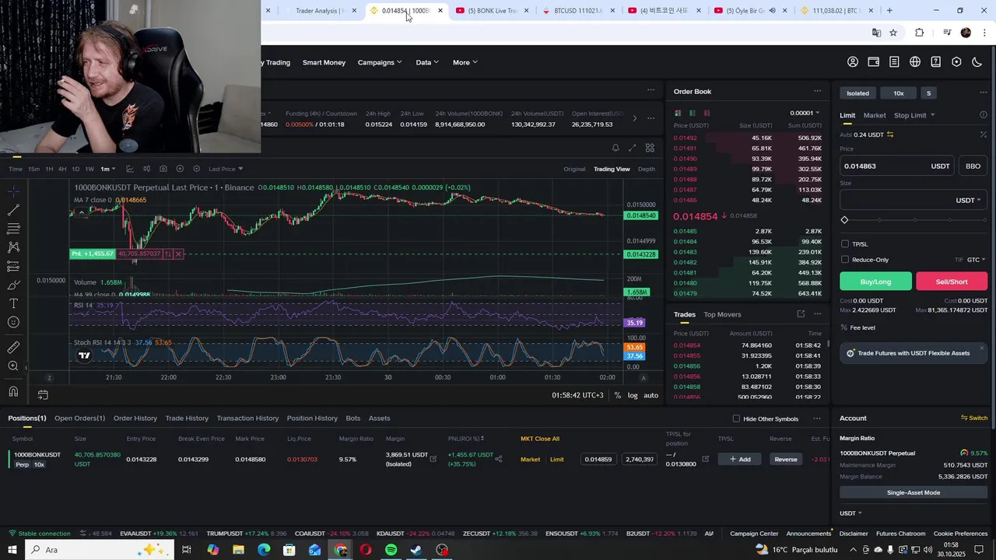Show only asks in order book view

[707, 113]
